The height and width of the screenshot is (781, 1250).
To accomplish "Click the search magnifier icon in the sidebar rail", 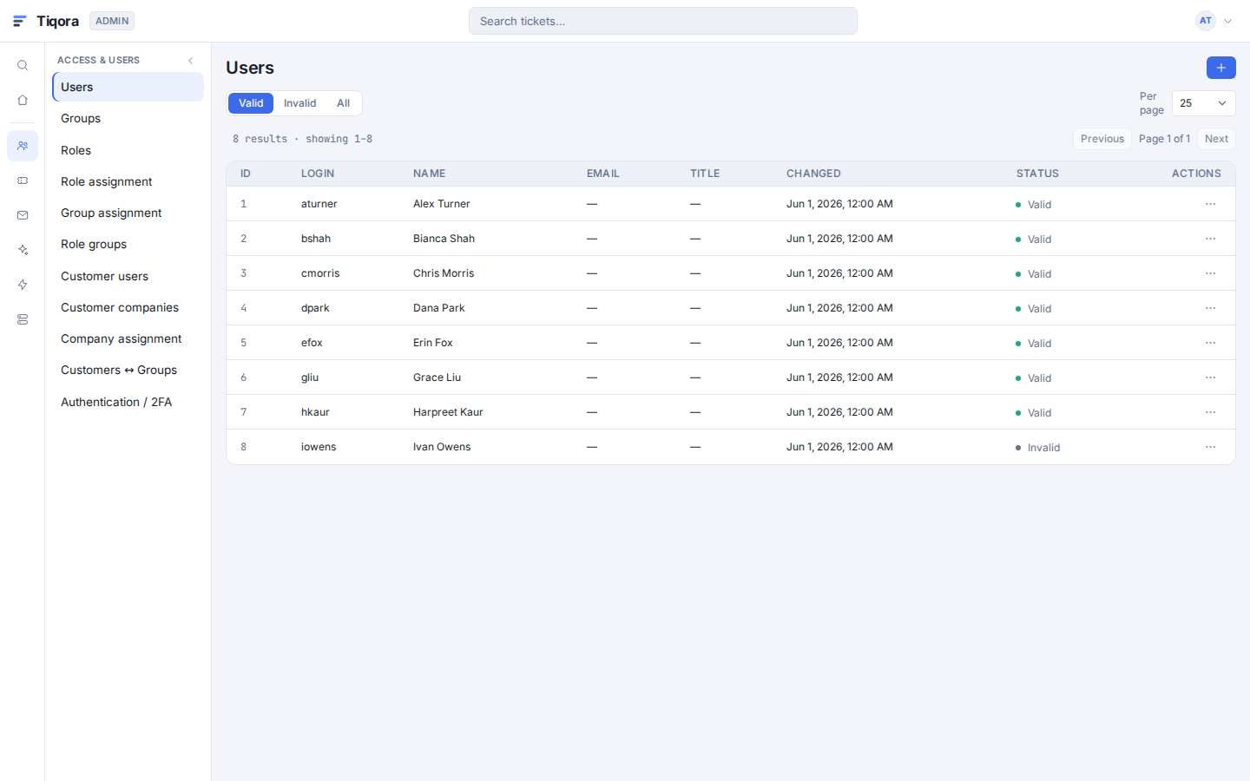I will click(23, 65).
